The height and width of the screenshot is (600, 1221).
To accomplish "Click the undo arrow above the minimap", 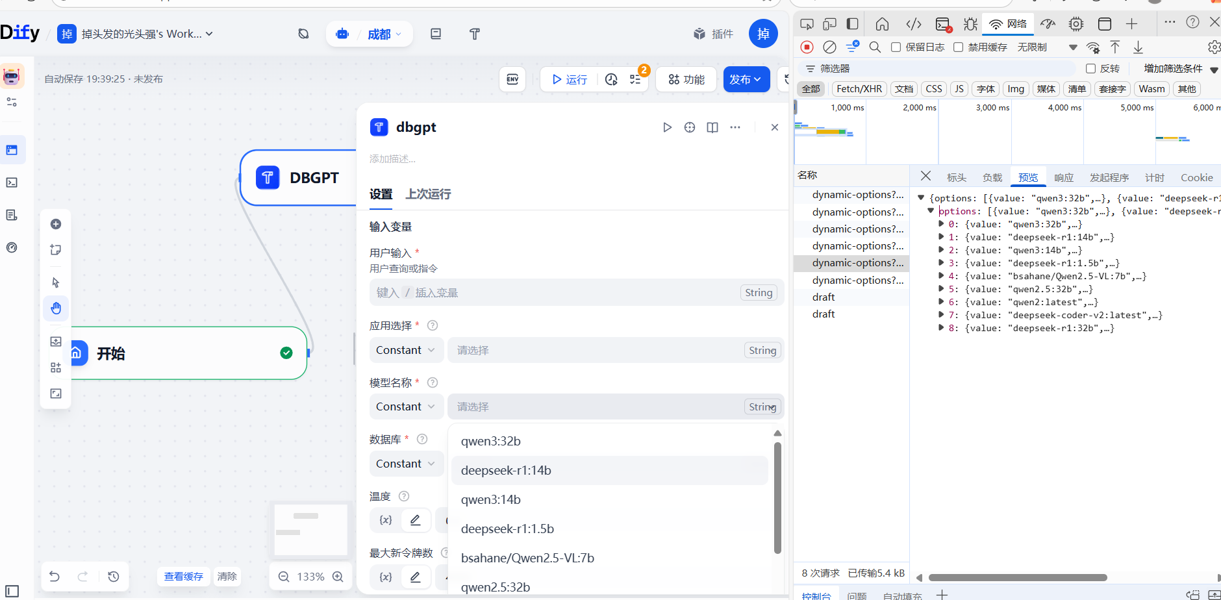I will [55, 576].
